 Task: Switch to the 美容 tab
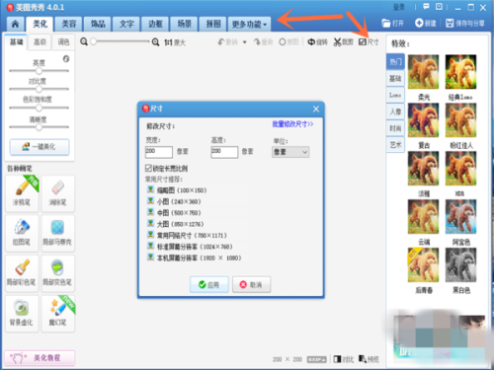pyautogui.click(x=69, y=24)
